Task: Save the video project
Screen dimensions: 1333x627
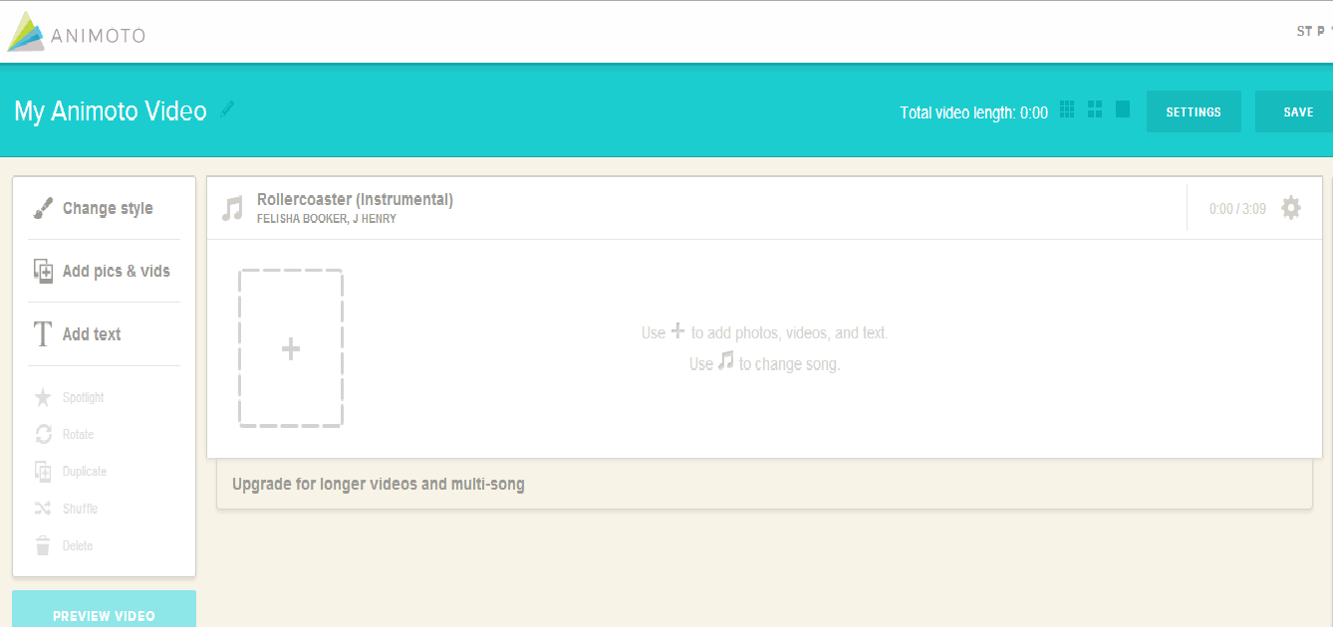Action: pyautogui.click(x=1294, y=112)
